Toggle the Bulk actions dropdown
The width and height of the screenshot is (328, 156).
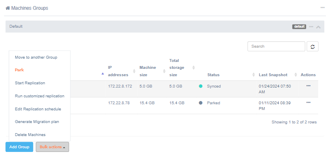[x=52, y=147]
